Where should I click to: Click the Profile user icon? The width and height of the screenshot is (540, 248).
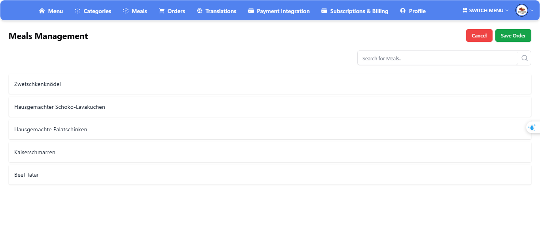[403, 11]
